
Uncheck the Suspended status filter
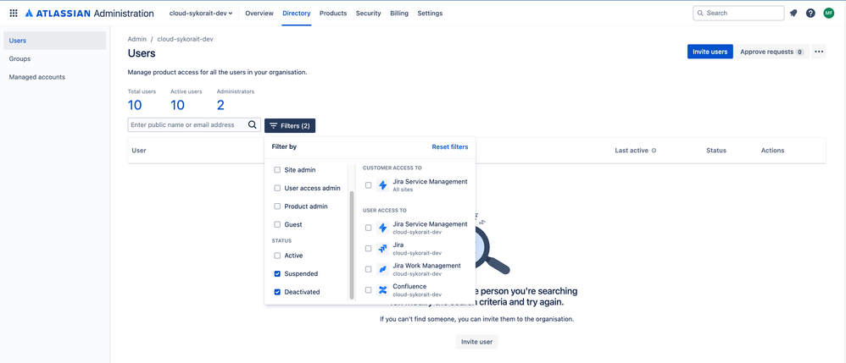coord(277,273)
